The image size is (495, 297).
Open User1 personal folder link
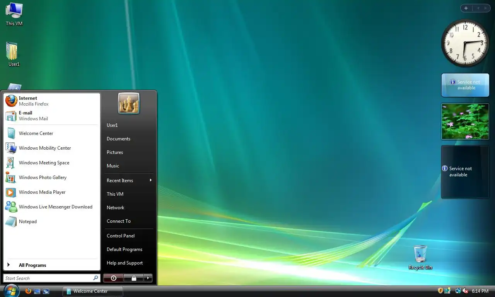129,125
